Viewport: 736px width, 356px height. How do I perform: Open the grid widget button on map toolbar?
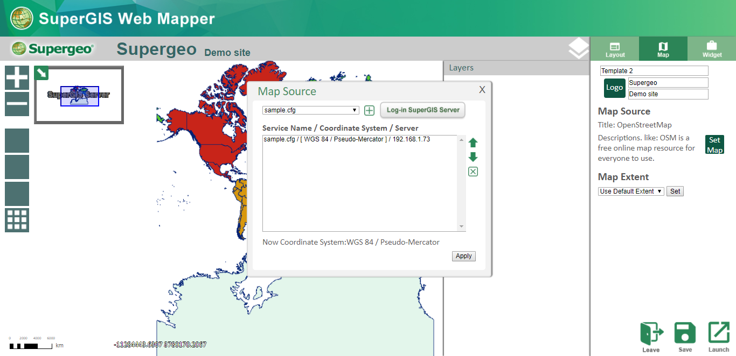tap(17, 220)
